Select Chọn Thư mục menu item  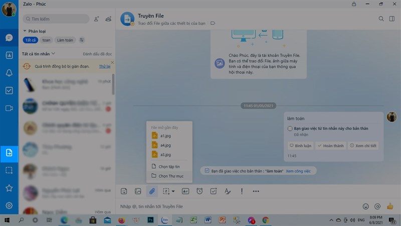169,176
